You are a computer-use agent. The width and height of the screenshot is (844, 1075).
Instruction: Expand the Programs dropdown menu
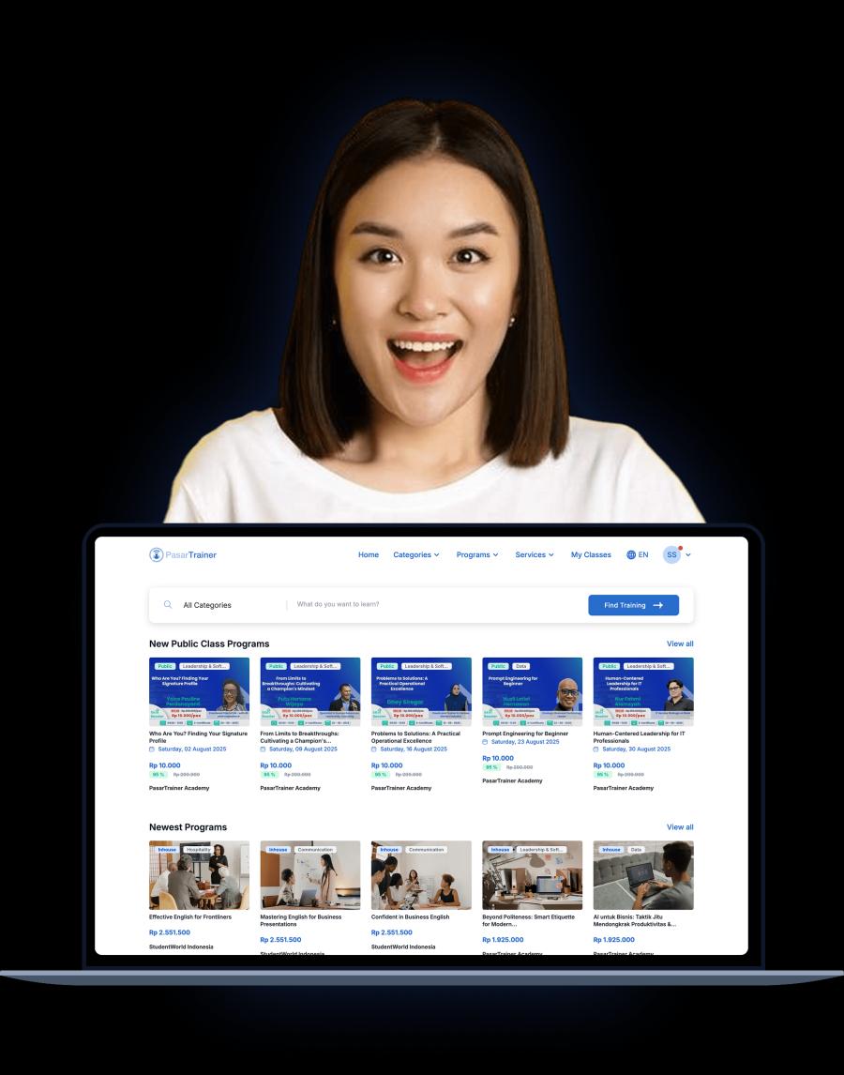point(477,554)
